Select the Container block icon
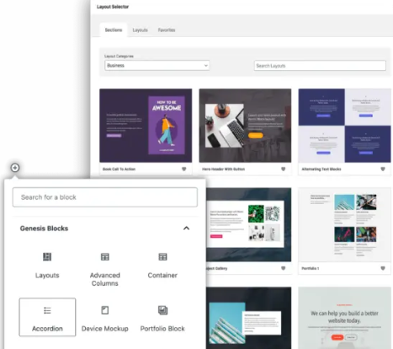 click(x=162, y=257)
